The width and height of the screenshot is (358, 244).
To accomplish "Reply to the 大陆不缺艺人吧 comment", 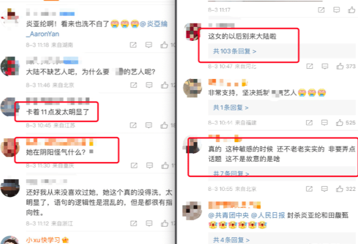I will coord(149,85).
